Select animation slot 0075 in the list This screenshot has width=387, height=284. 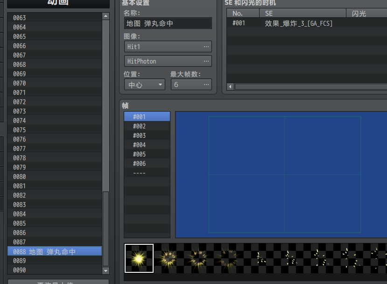pyautogui.click(x=55, y=130)
